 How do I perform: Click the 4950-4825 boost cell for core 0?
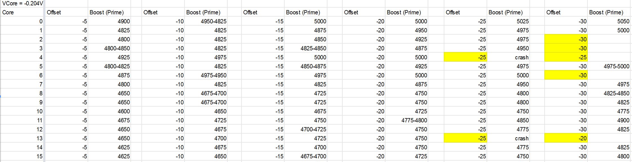(206, 21)
